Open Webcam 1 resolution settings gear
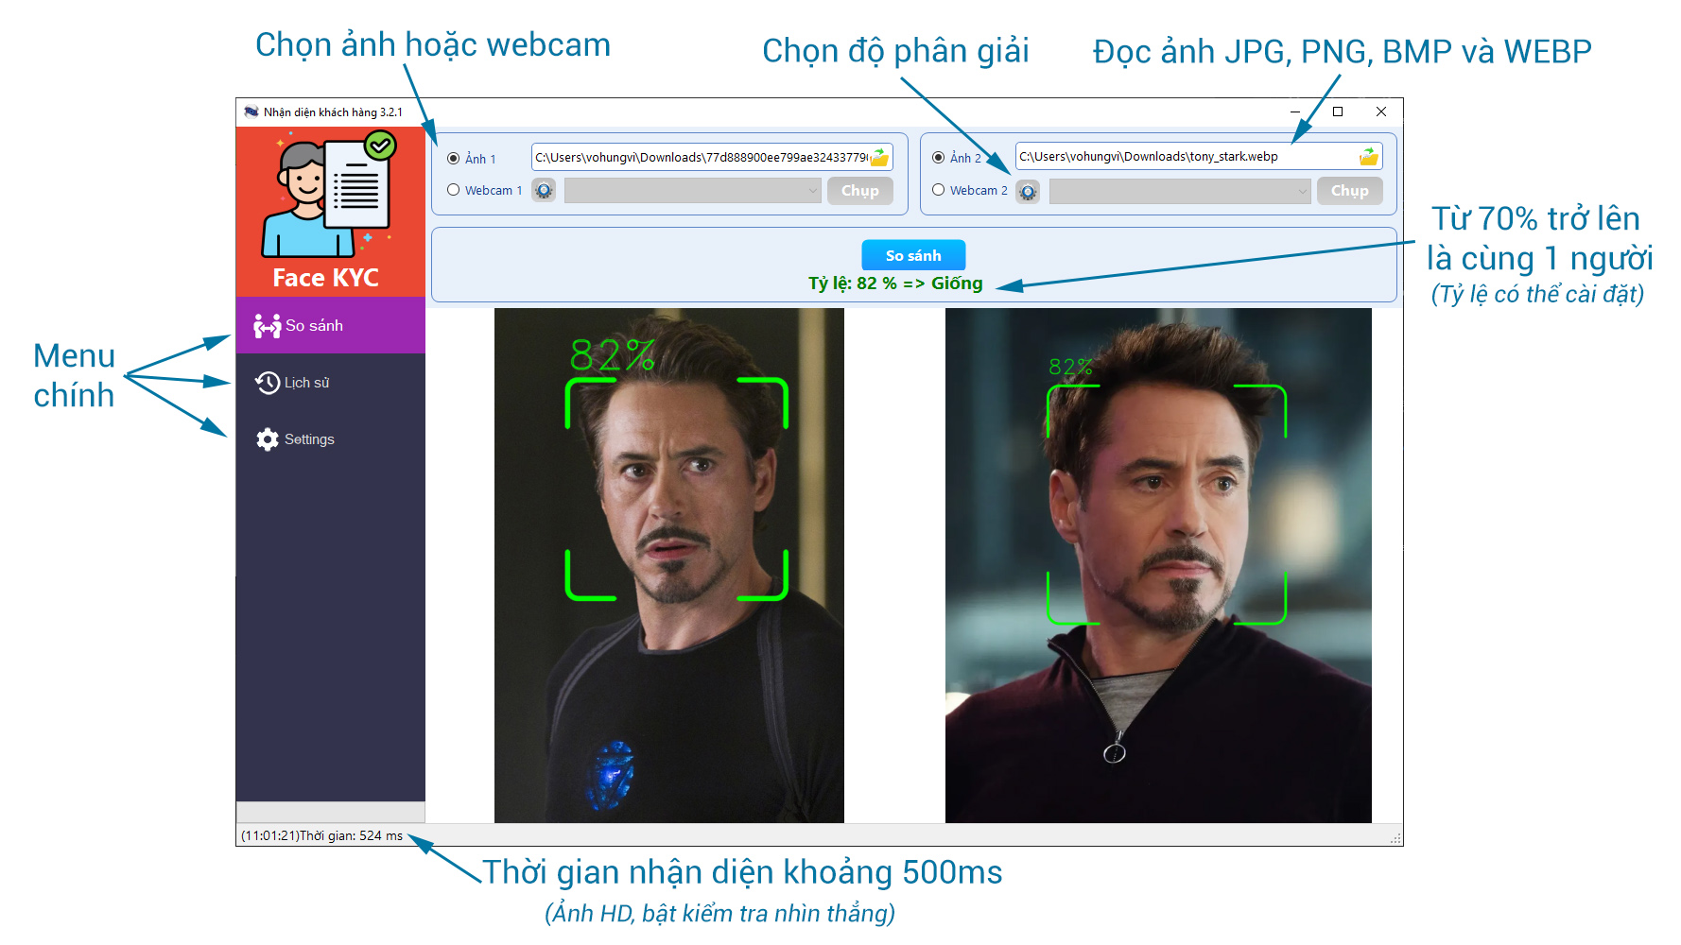This screenshot has height=945, width=1681. tap(544, 191)
